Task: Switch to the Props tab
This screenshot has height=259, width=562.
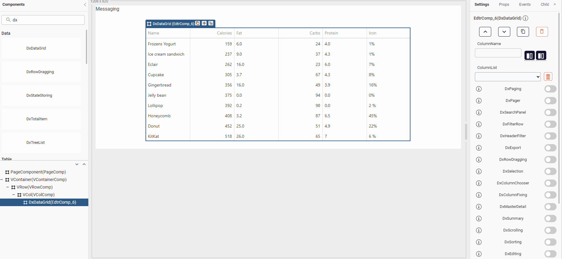Action: [x=504, y=5]
